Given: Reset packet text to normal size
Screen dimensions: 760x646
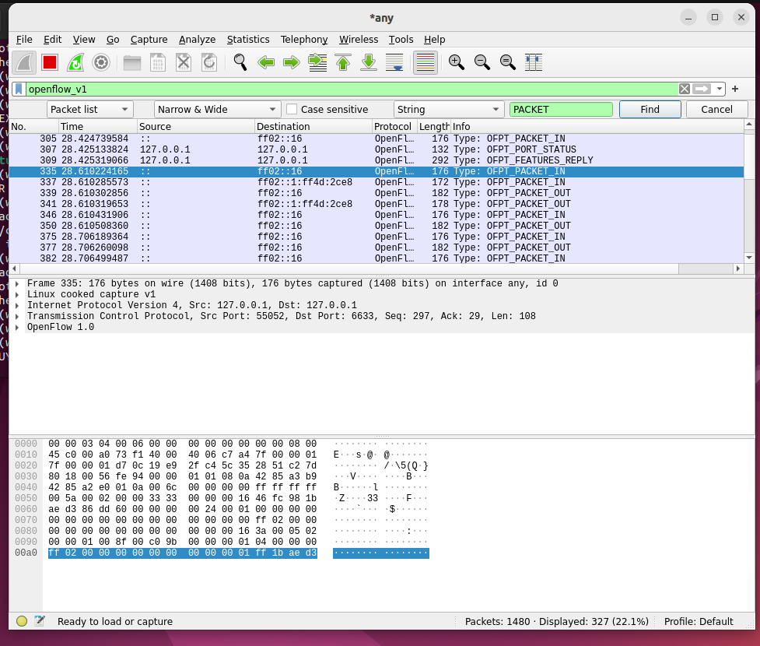Looking at the screenshot, I should coord(507,62).
